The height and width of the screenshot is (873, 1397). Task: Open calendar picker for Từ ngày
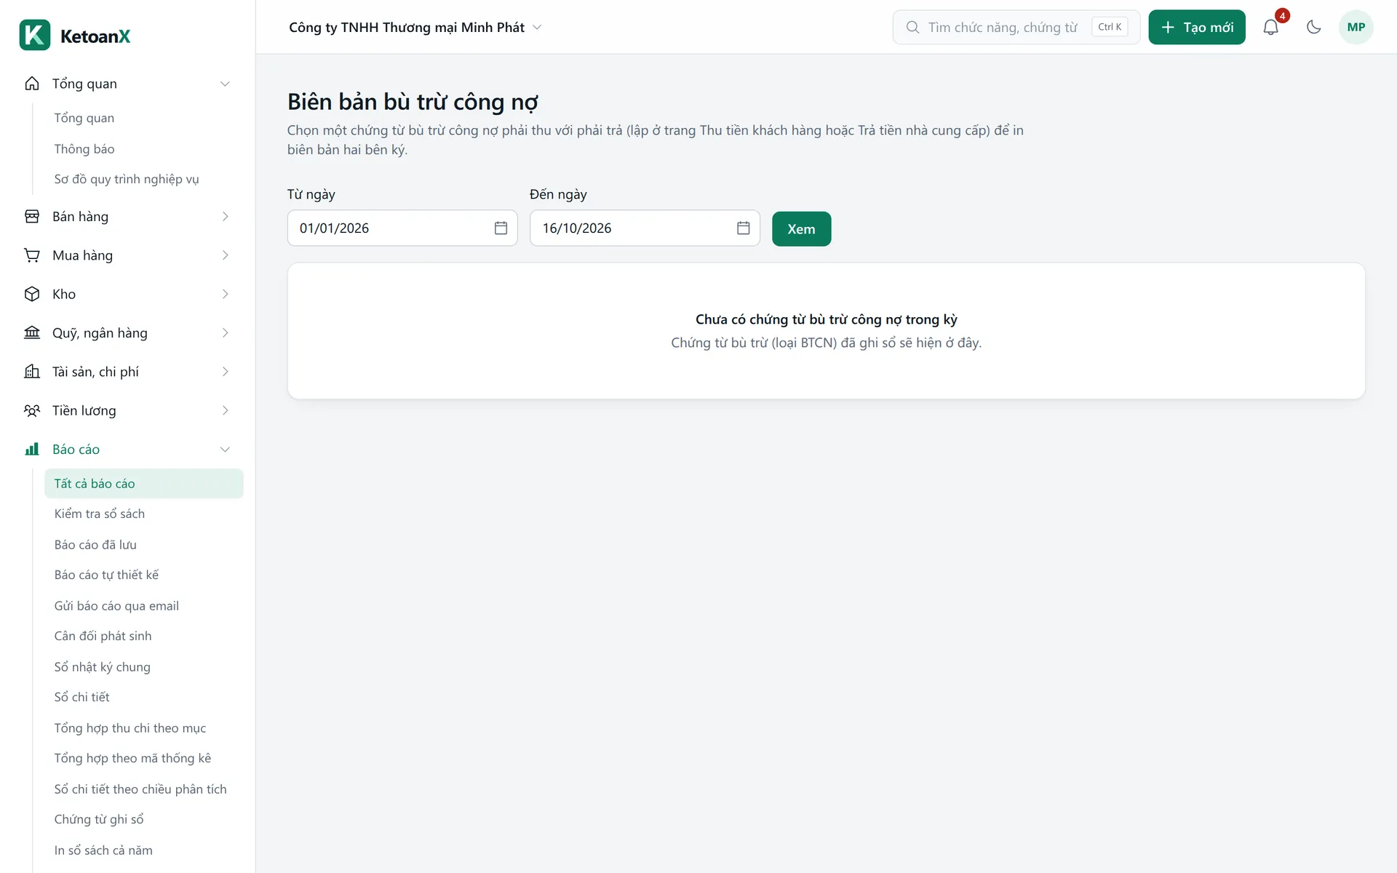click(501, 228)
